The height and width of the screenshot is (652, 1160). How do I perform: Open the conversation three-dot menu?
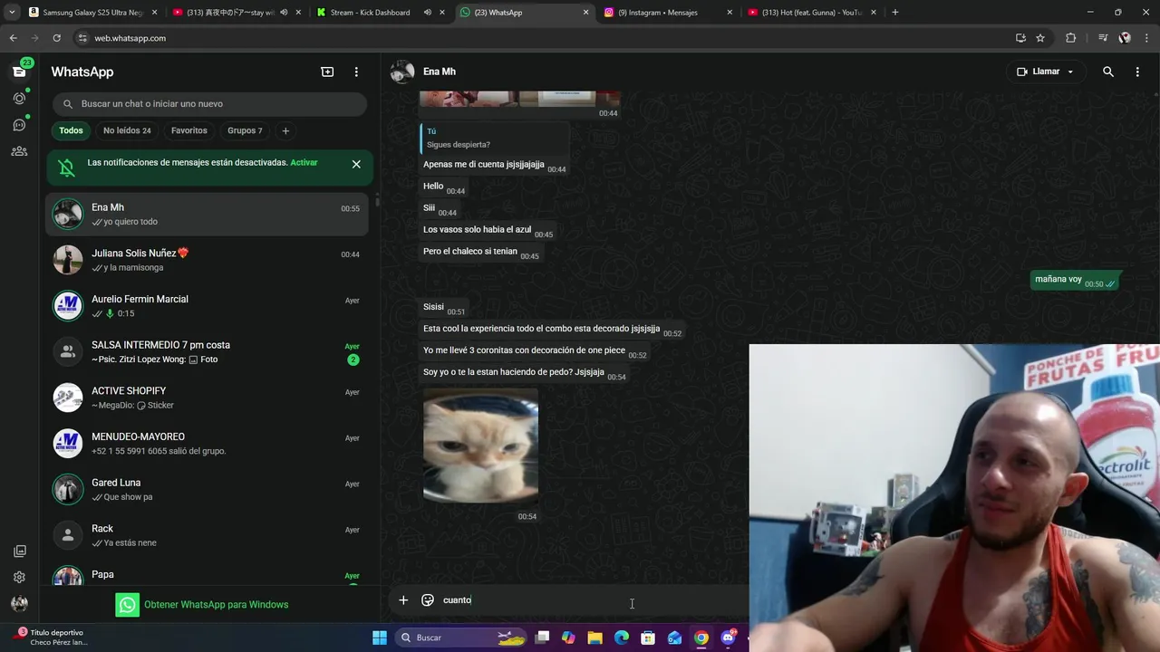[x=1137, y=72]
